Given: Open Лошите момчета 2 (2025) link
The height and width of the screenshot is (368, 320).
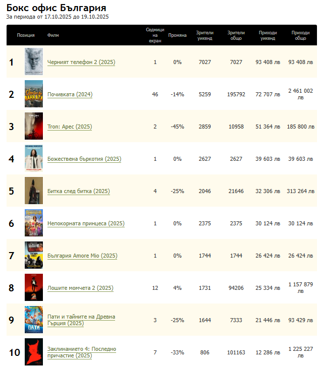Looking at the screenshot, I should [80, 288].
